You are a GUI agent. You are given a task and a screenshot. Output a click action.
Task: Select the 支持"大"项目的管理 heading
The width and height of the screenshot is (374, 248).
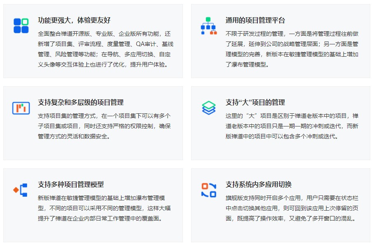(x=255, y=102)
